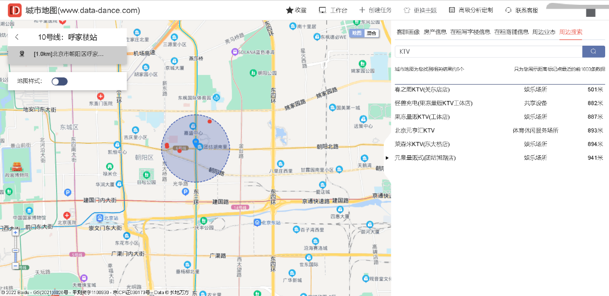The image size is (609, 296).
Task: Click the 国美第一城 building icon
Action: tap(333, 108)
